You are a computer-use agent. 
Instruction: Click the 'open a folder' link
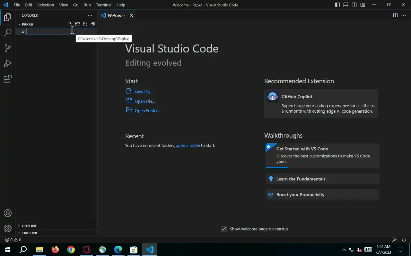188,145
